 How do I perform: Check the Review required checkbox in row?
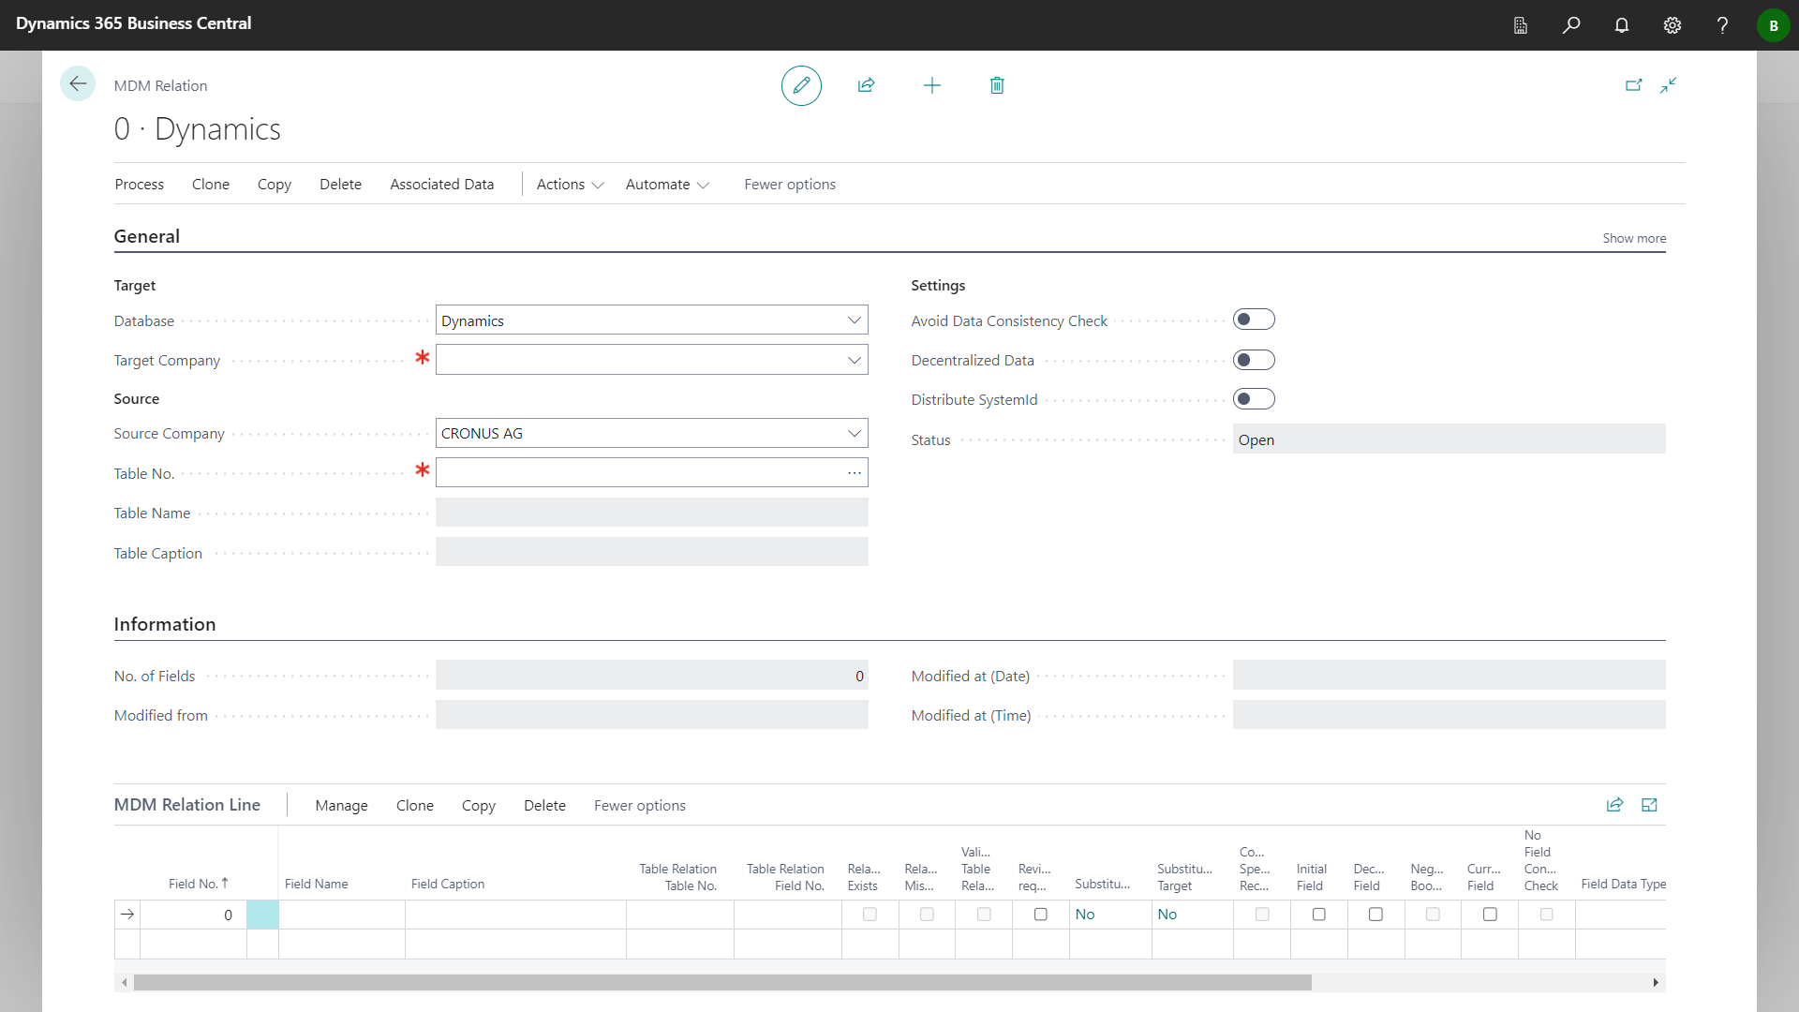click(x=1041, y=915)
